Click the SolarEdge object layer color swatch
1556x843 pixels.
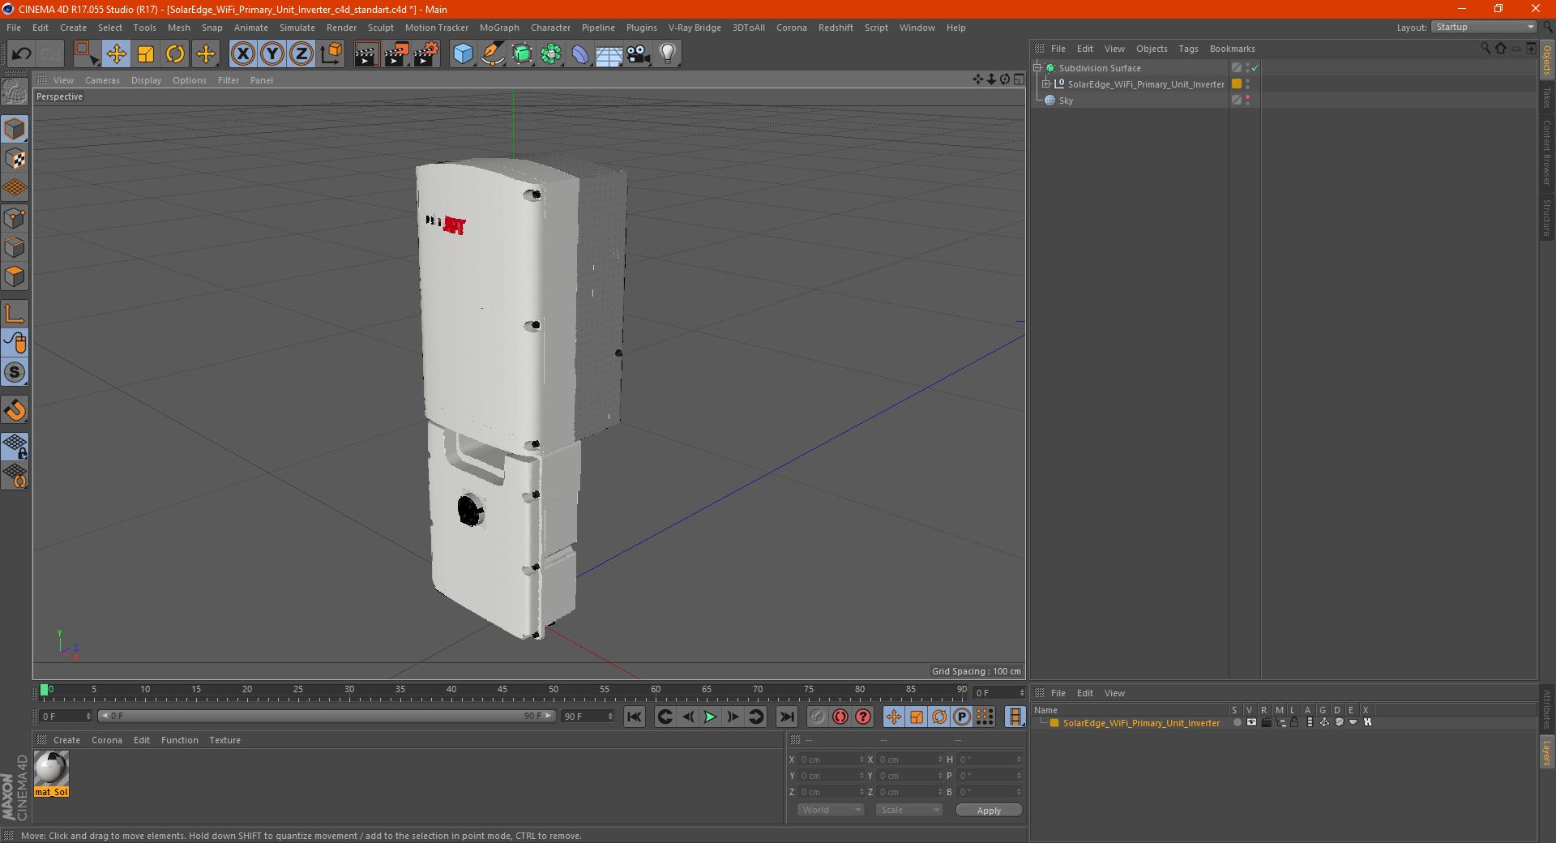tap(1237, 84)
